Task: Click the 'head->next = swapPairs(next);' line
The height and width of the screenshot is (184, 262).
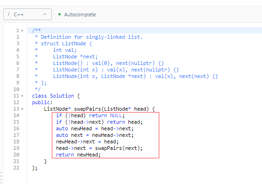Action: [99, 148]
